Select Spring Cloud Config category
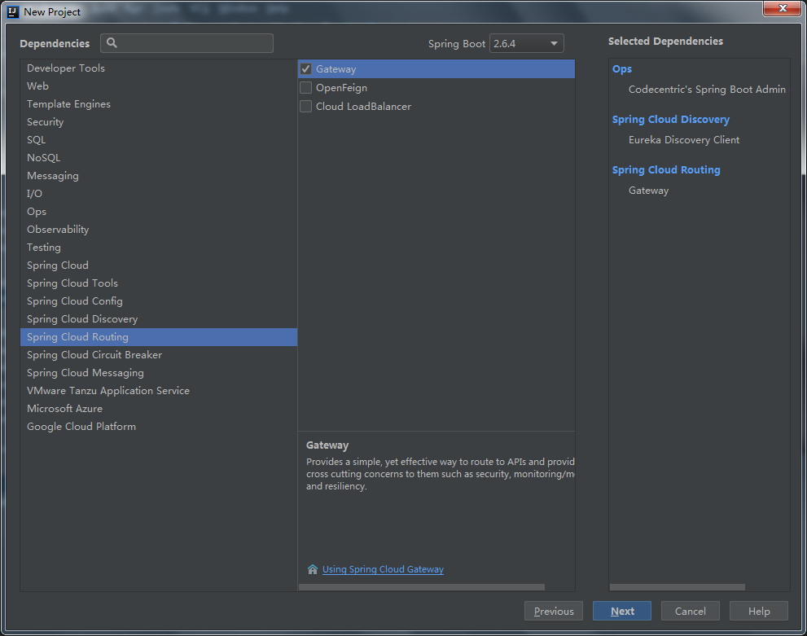Image resolution: width=807 pixels, height=636 pixels. [x=159, y=301]
